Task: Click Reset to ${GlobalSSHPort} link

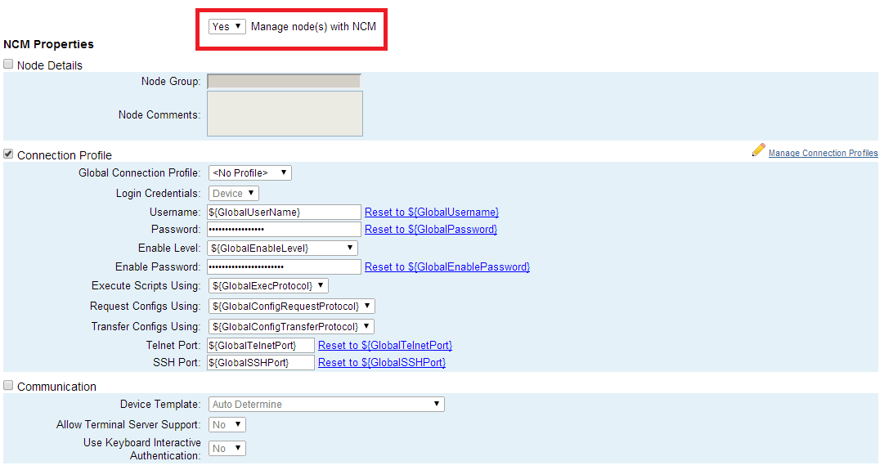Action: point(382,362)
